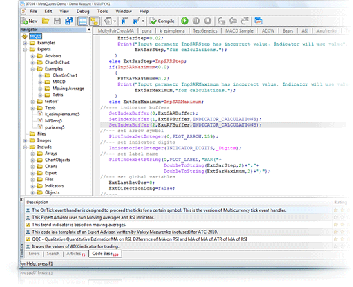The width and height of the screenshot is (353, 287).
Task: Switch to the MACD Sample editor tab
Action: (239, 30)
